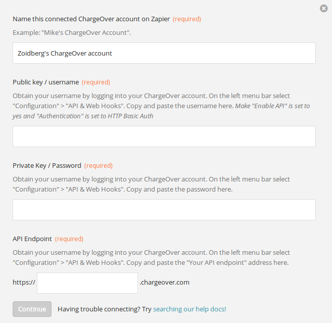This screenshot has height=323, width=332.
Task: Click the API Endpoint subdomain input field
Action: pos(87,283)
